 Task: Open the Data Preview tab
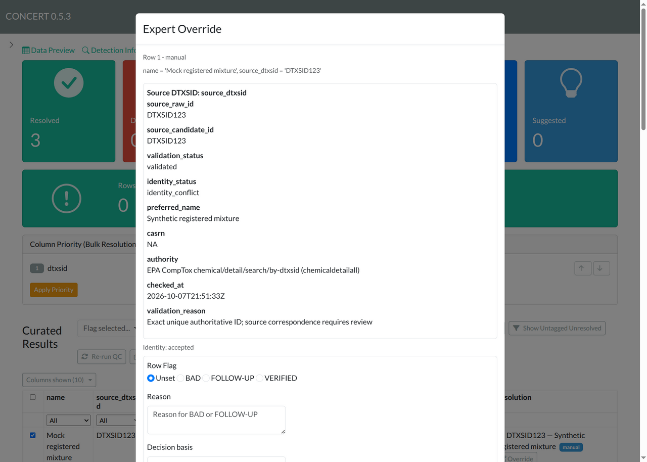pos(49,50)
